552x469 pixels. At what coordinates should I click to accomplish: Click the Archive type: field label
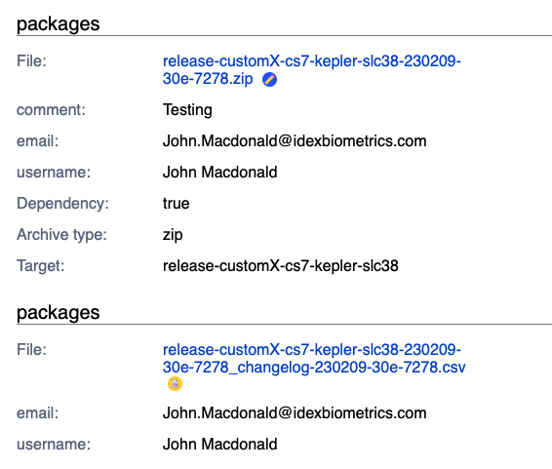tap(61, 235)
